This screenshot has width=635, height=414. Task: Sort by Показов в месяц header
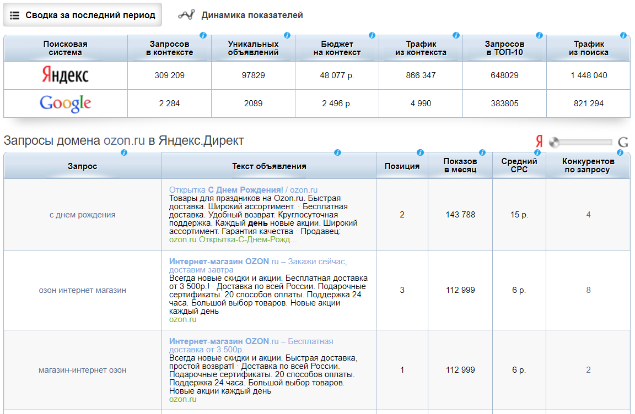pyautogui.click(x=460, y=165)
